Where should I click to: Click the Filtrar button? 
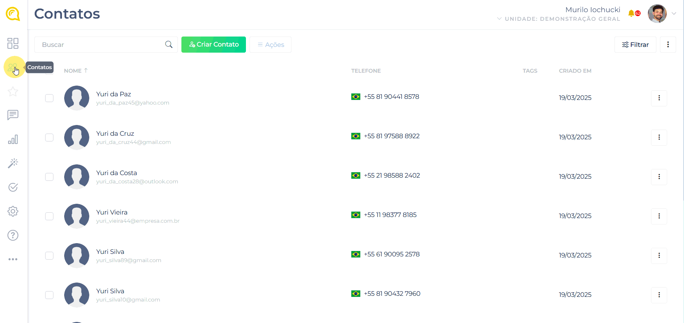[x=635, y=45]
